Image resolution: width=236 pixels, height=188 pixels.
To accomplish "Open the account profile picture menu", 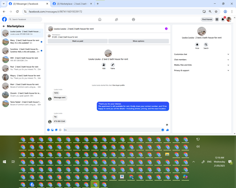I will (229, 19).
